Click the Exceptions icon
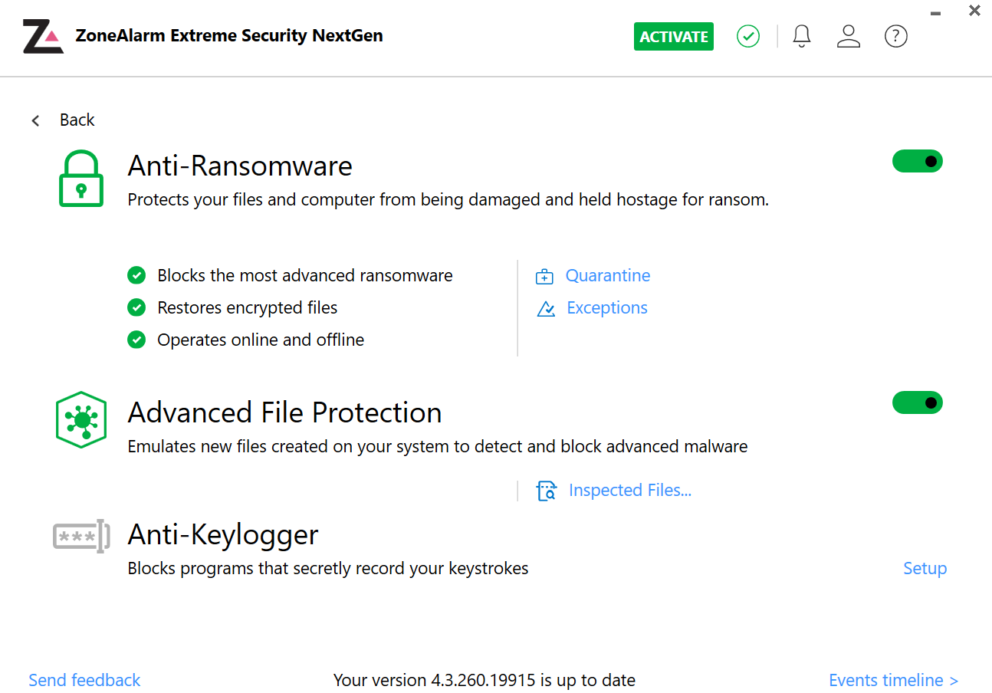The image size is (992, 693). click(546, 309)
